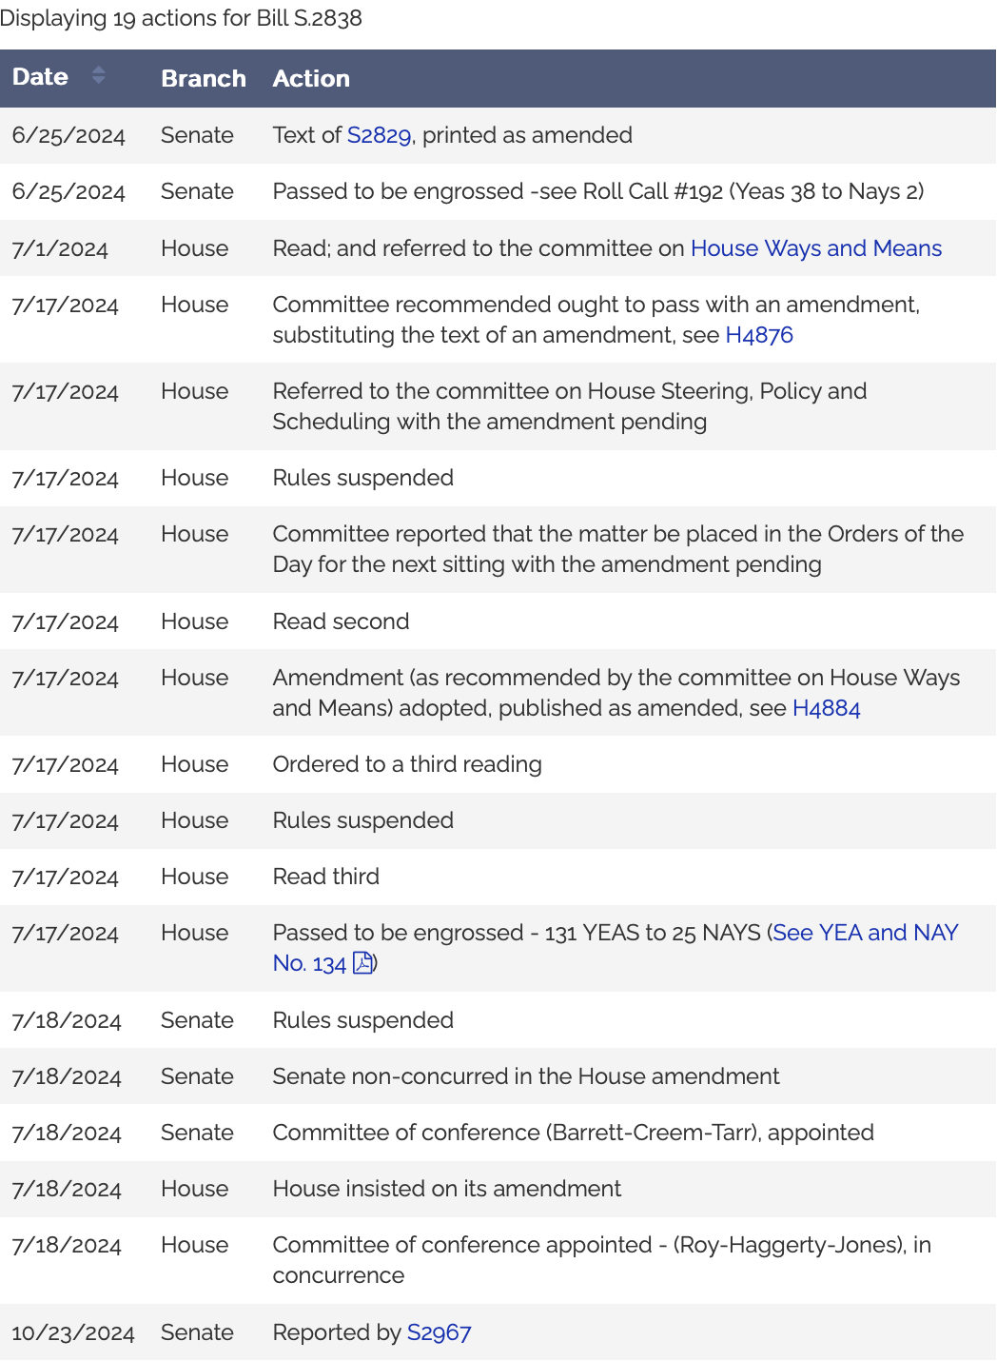Follow the H4876 amendment link
The width and height of the screenshot is (997, 1361).
(758, 335)
